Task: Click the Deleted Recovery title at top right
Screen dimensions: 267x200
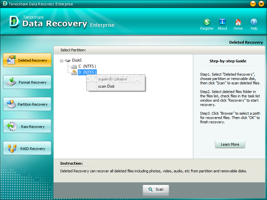Action: pos(246,42)
